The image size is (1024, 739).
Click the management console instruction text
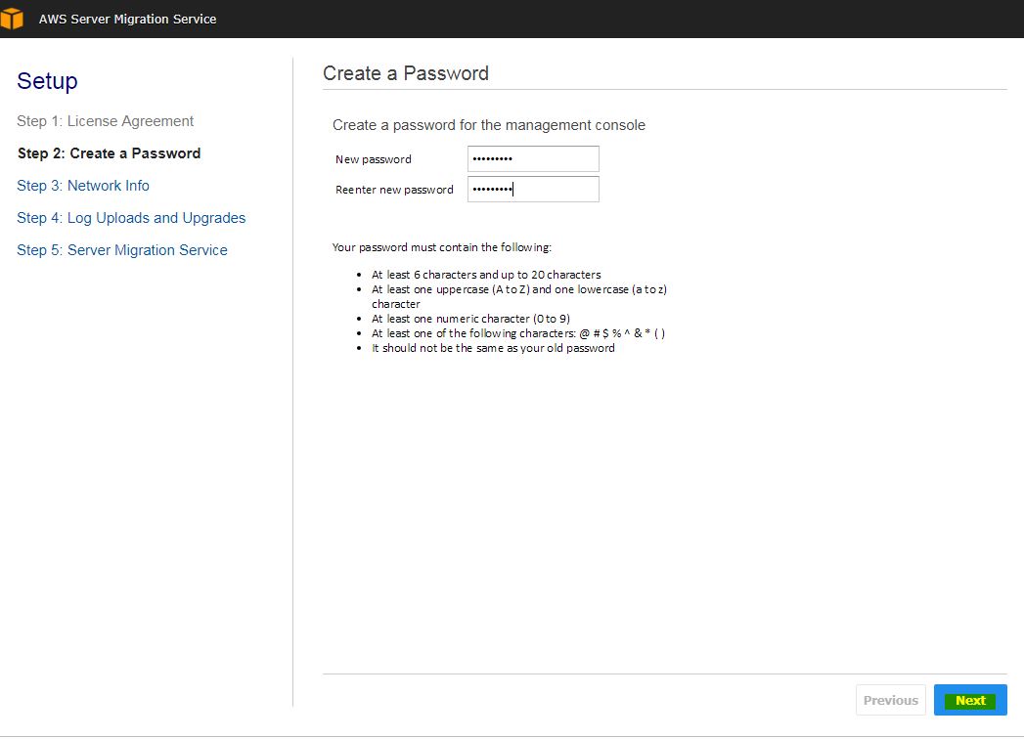(489, 125)
